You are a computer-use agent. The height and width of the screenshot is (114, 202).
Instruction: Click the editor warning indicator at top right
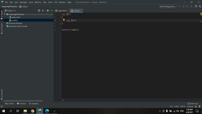[201, 14]
